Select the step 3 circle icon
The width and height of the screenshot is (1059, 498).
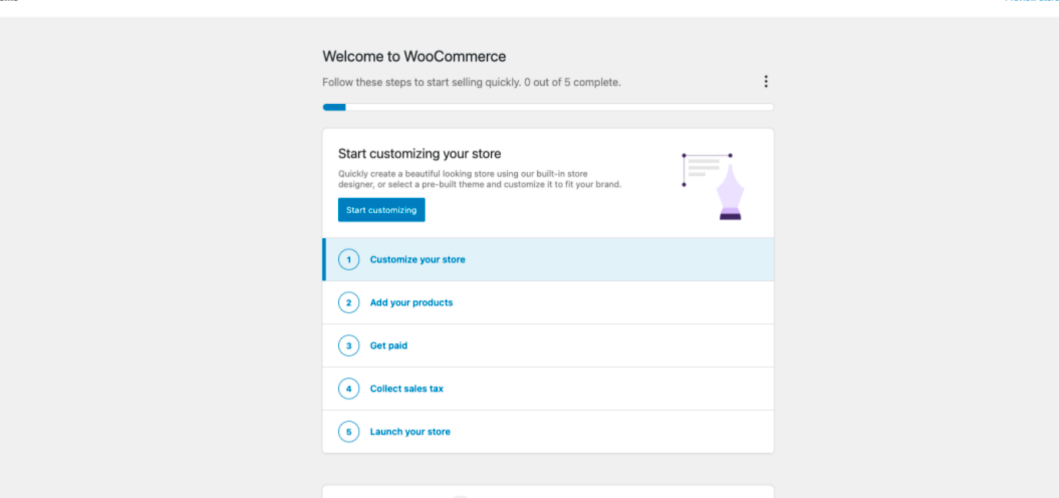349,346
